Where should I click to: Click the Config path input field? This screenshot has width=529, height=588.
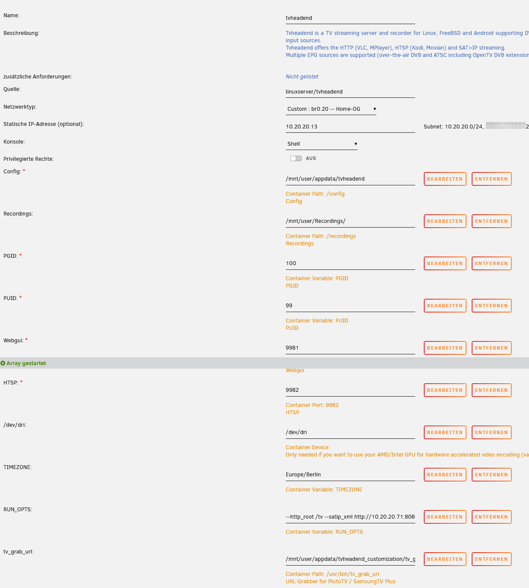click(x=351, y=179)
